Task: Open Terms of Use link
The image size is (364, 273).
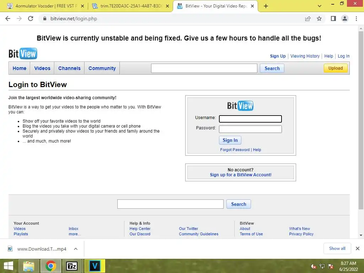Action: click(251, 234)
